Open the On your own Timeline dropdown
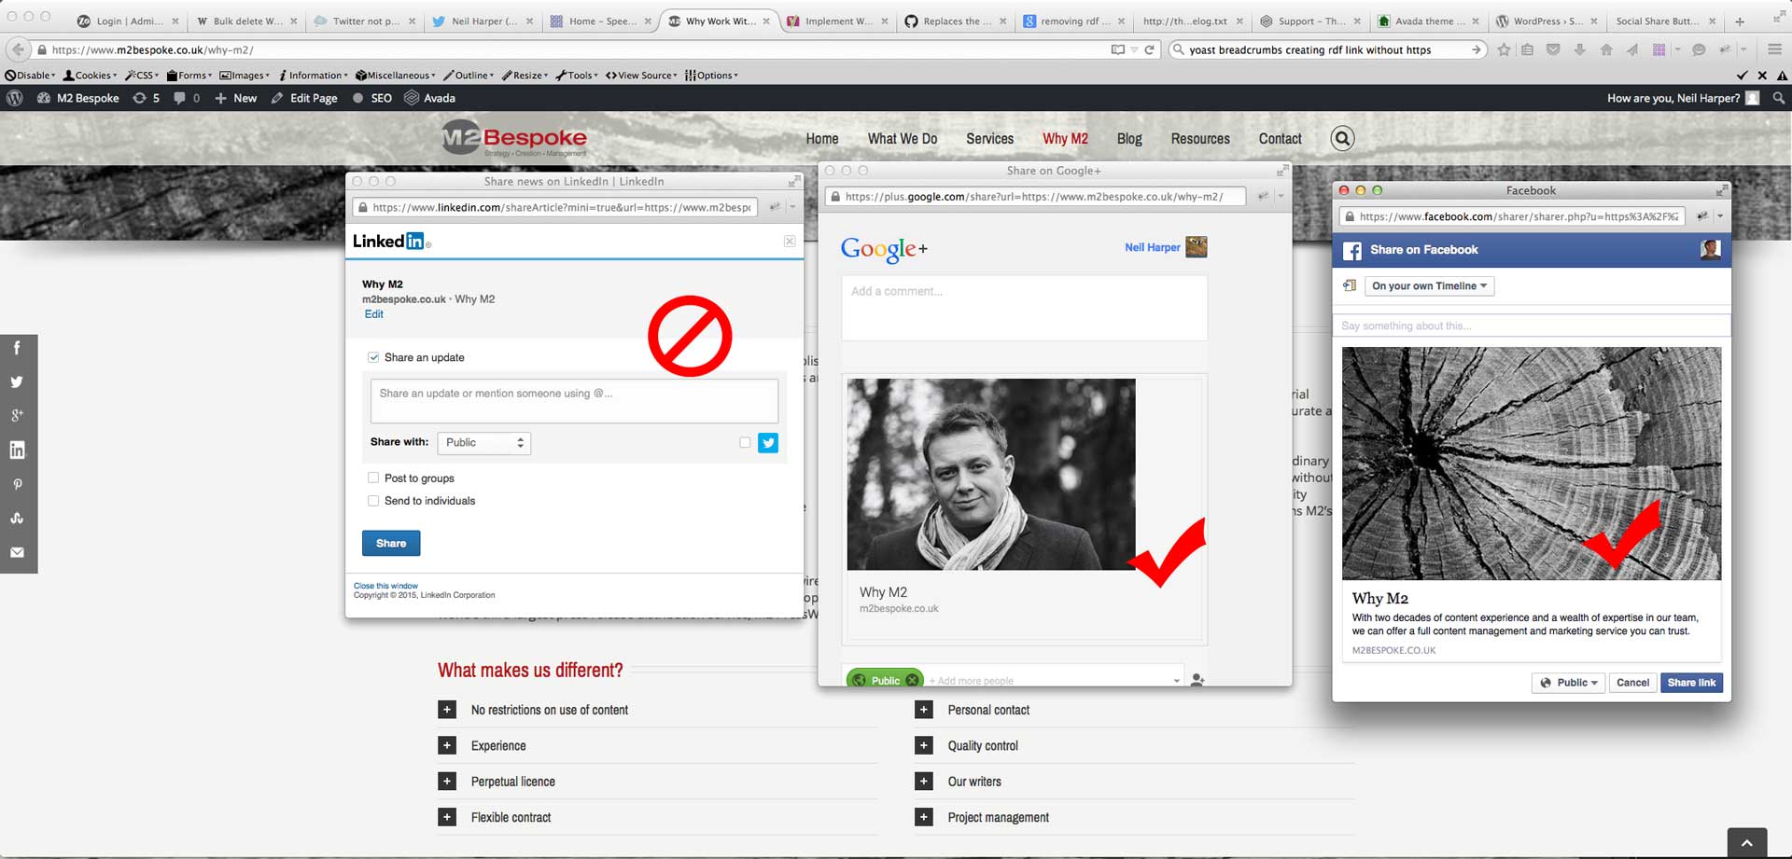The width and height of the screenshot is (1792, 859). click(x=1428, y=286)
